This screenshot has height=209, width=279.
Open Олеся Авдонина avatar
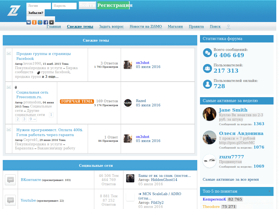pyautogui.click(x=210, y=137)
